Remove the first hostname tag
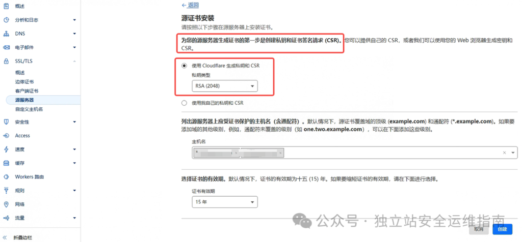The image size is (522, 242). click(x=236, y=153)
